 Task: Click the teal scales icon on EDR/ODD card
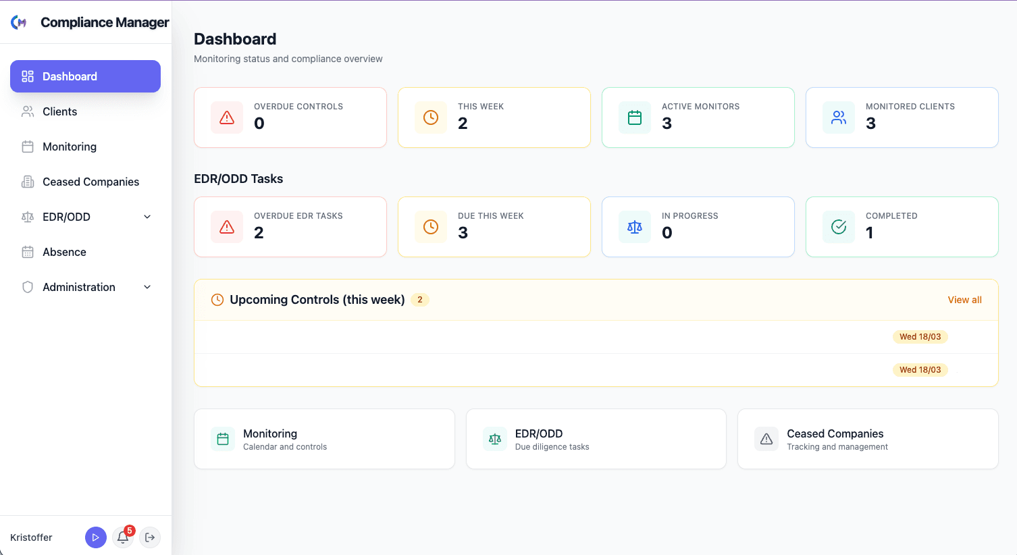click(494, 439)
